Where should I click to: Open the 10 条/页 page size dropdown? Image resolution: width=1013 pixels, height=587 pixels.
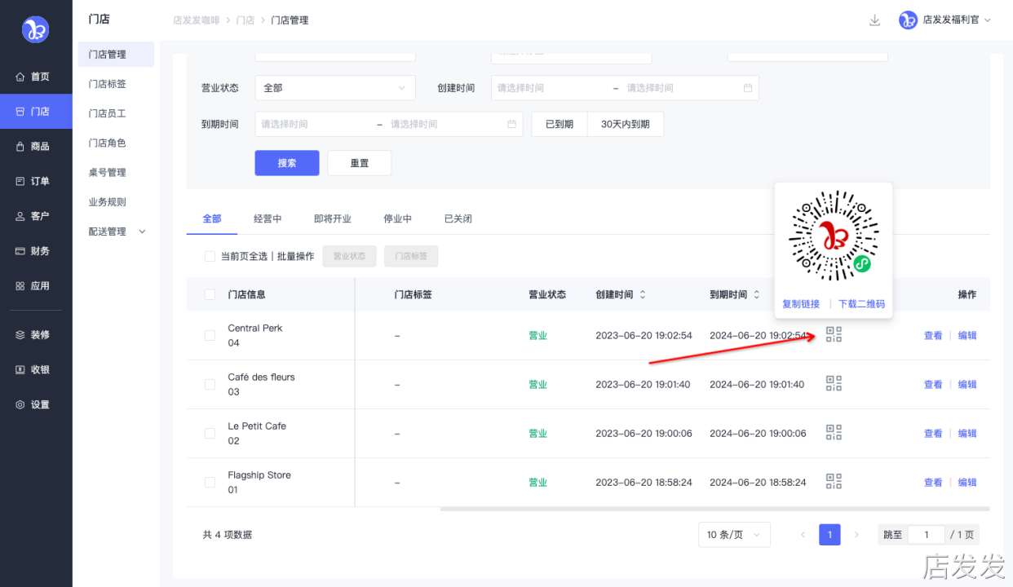(x=734, y=535)
